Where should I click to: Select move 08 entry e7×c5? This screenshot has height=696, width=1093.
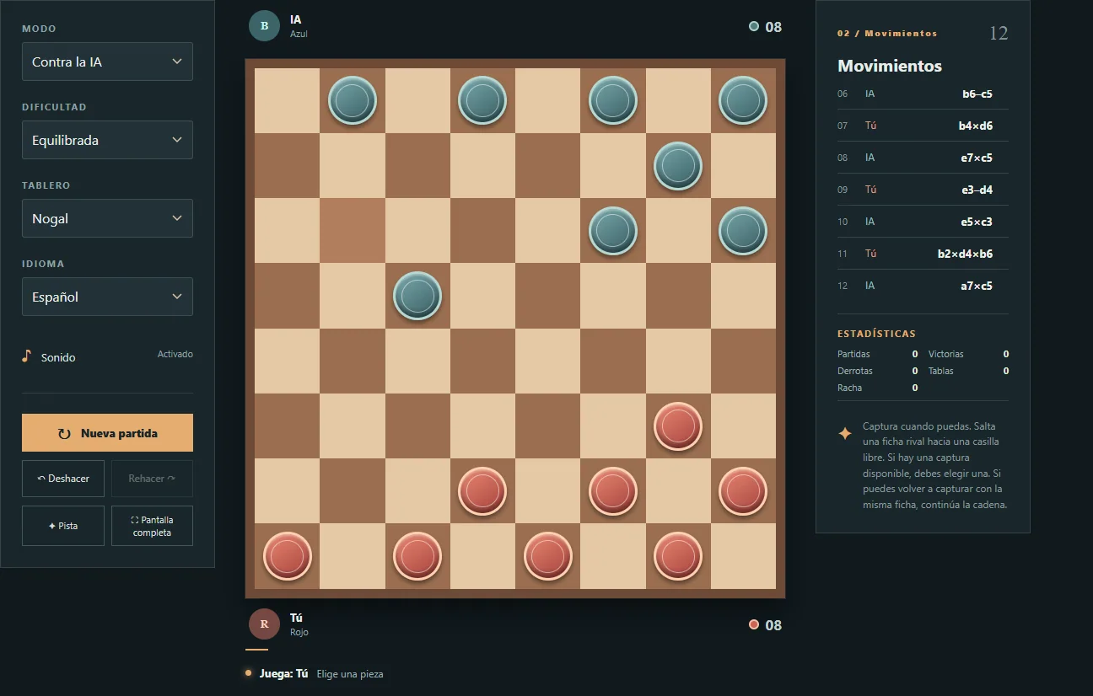923,158
